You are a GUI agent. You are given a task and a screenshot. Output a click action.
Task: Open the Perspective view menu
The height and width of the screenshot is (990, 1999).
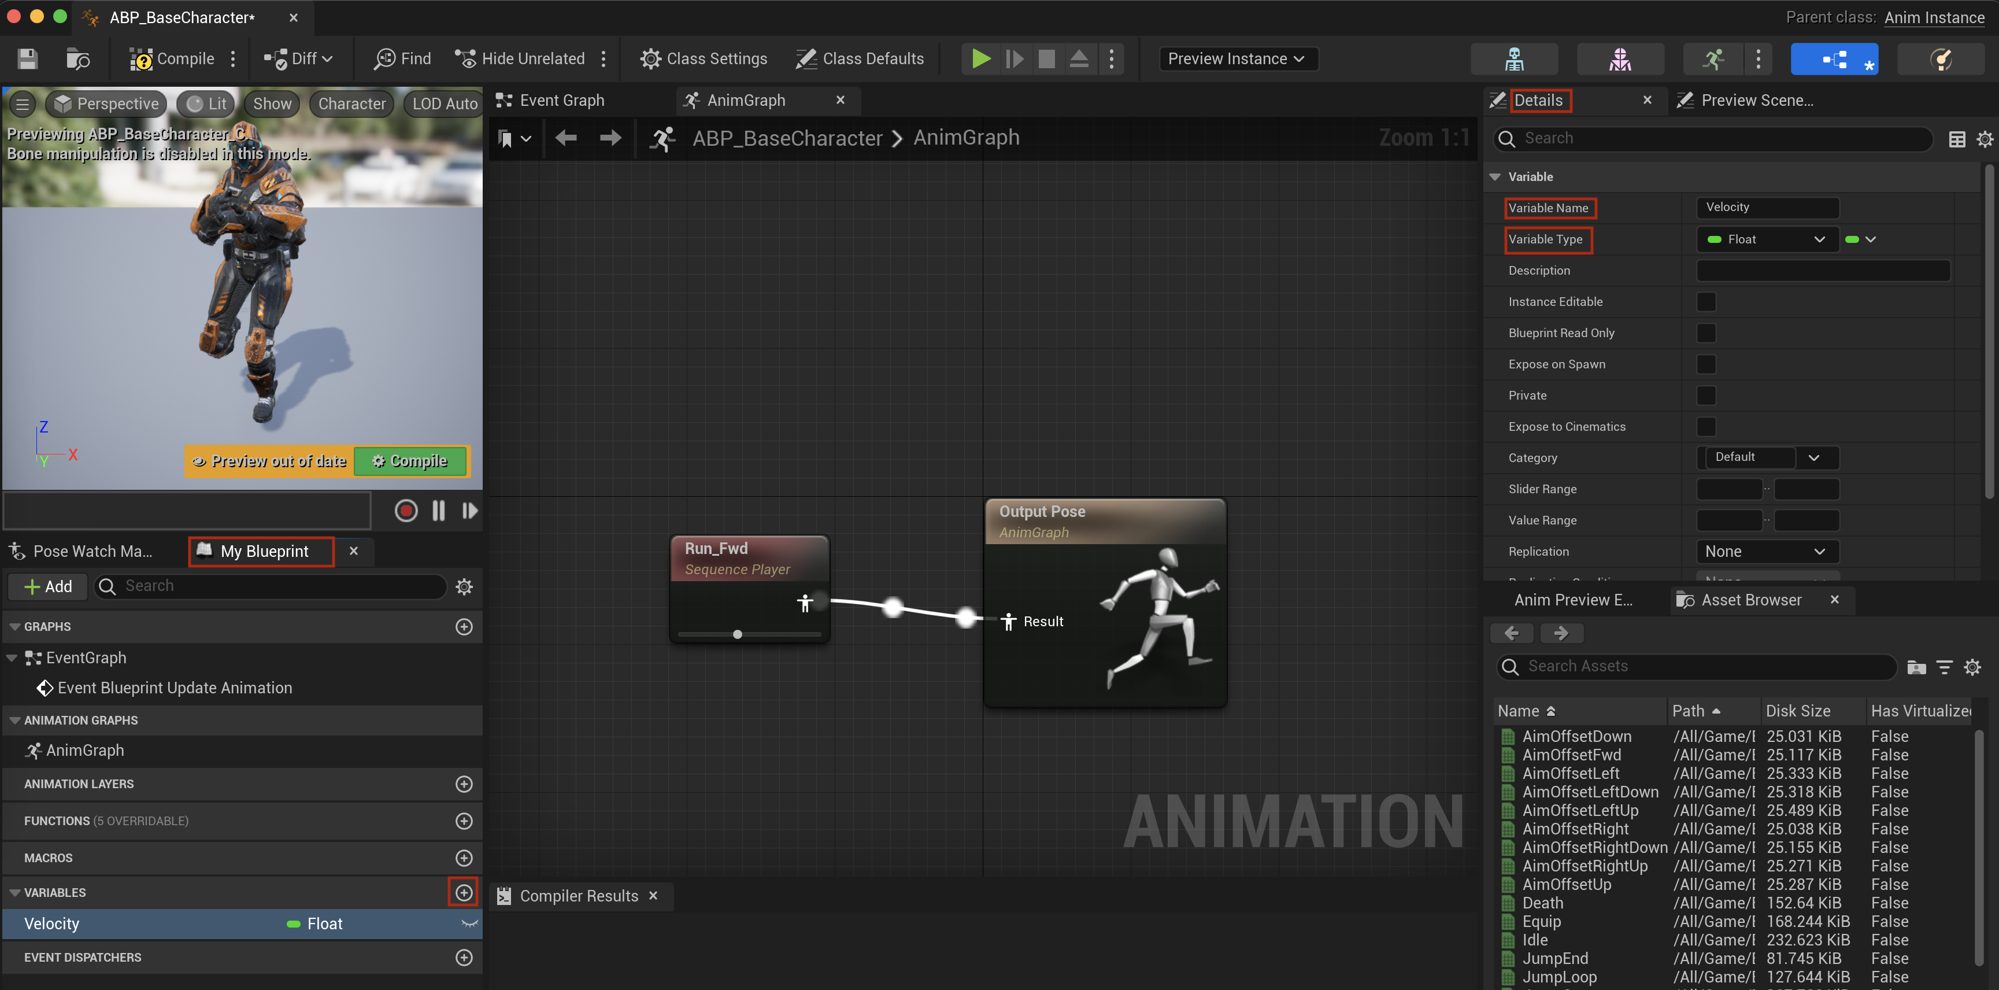107,104
